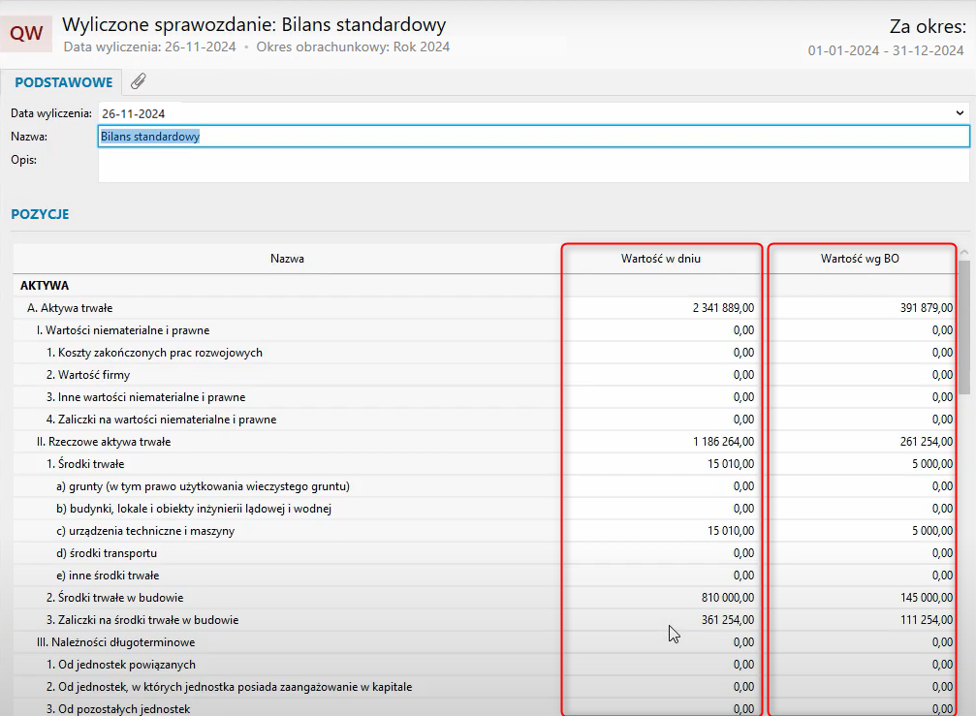The width and height of the screenshot is (976, 716).
Task: Click BO value 145 000,00
Action: click(927, 598)
